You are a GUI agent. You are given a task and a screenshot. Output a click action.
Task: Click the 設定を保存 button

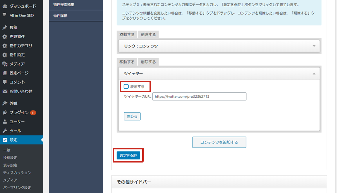[128, 156]
